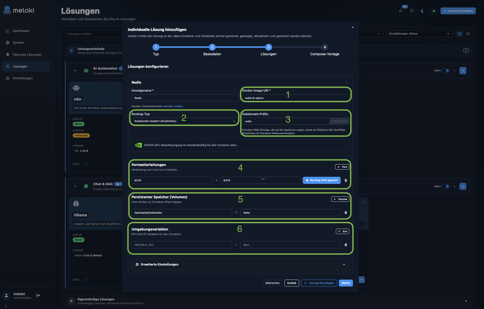Go to wizard step 2 Basisdaten

[x=212, y=47]
